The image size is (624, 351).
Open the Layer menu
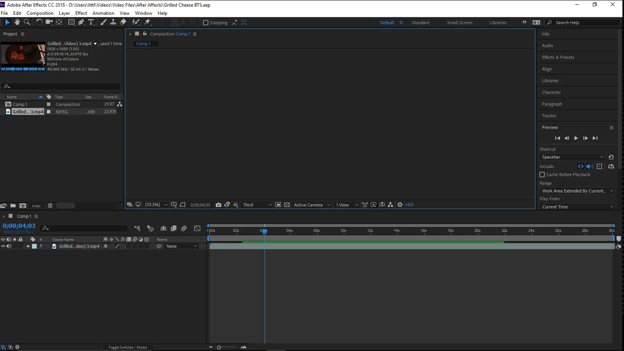(x=64, y=13)
